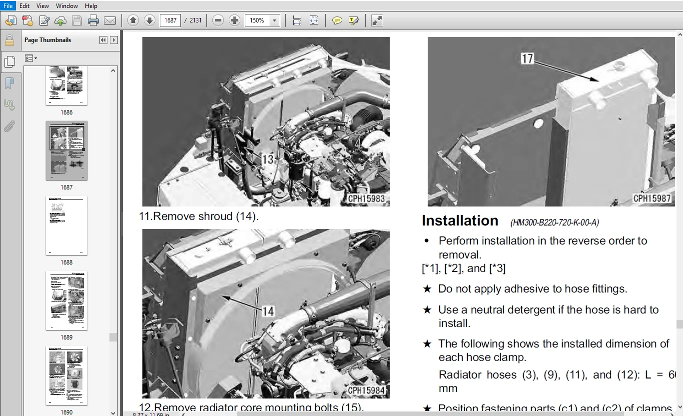Add a sticky note comment
Screen dimensions: 683x416
point(337,20)
